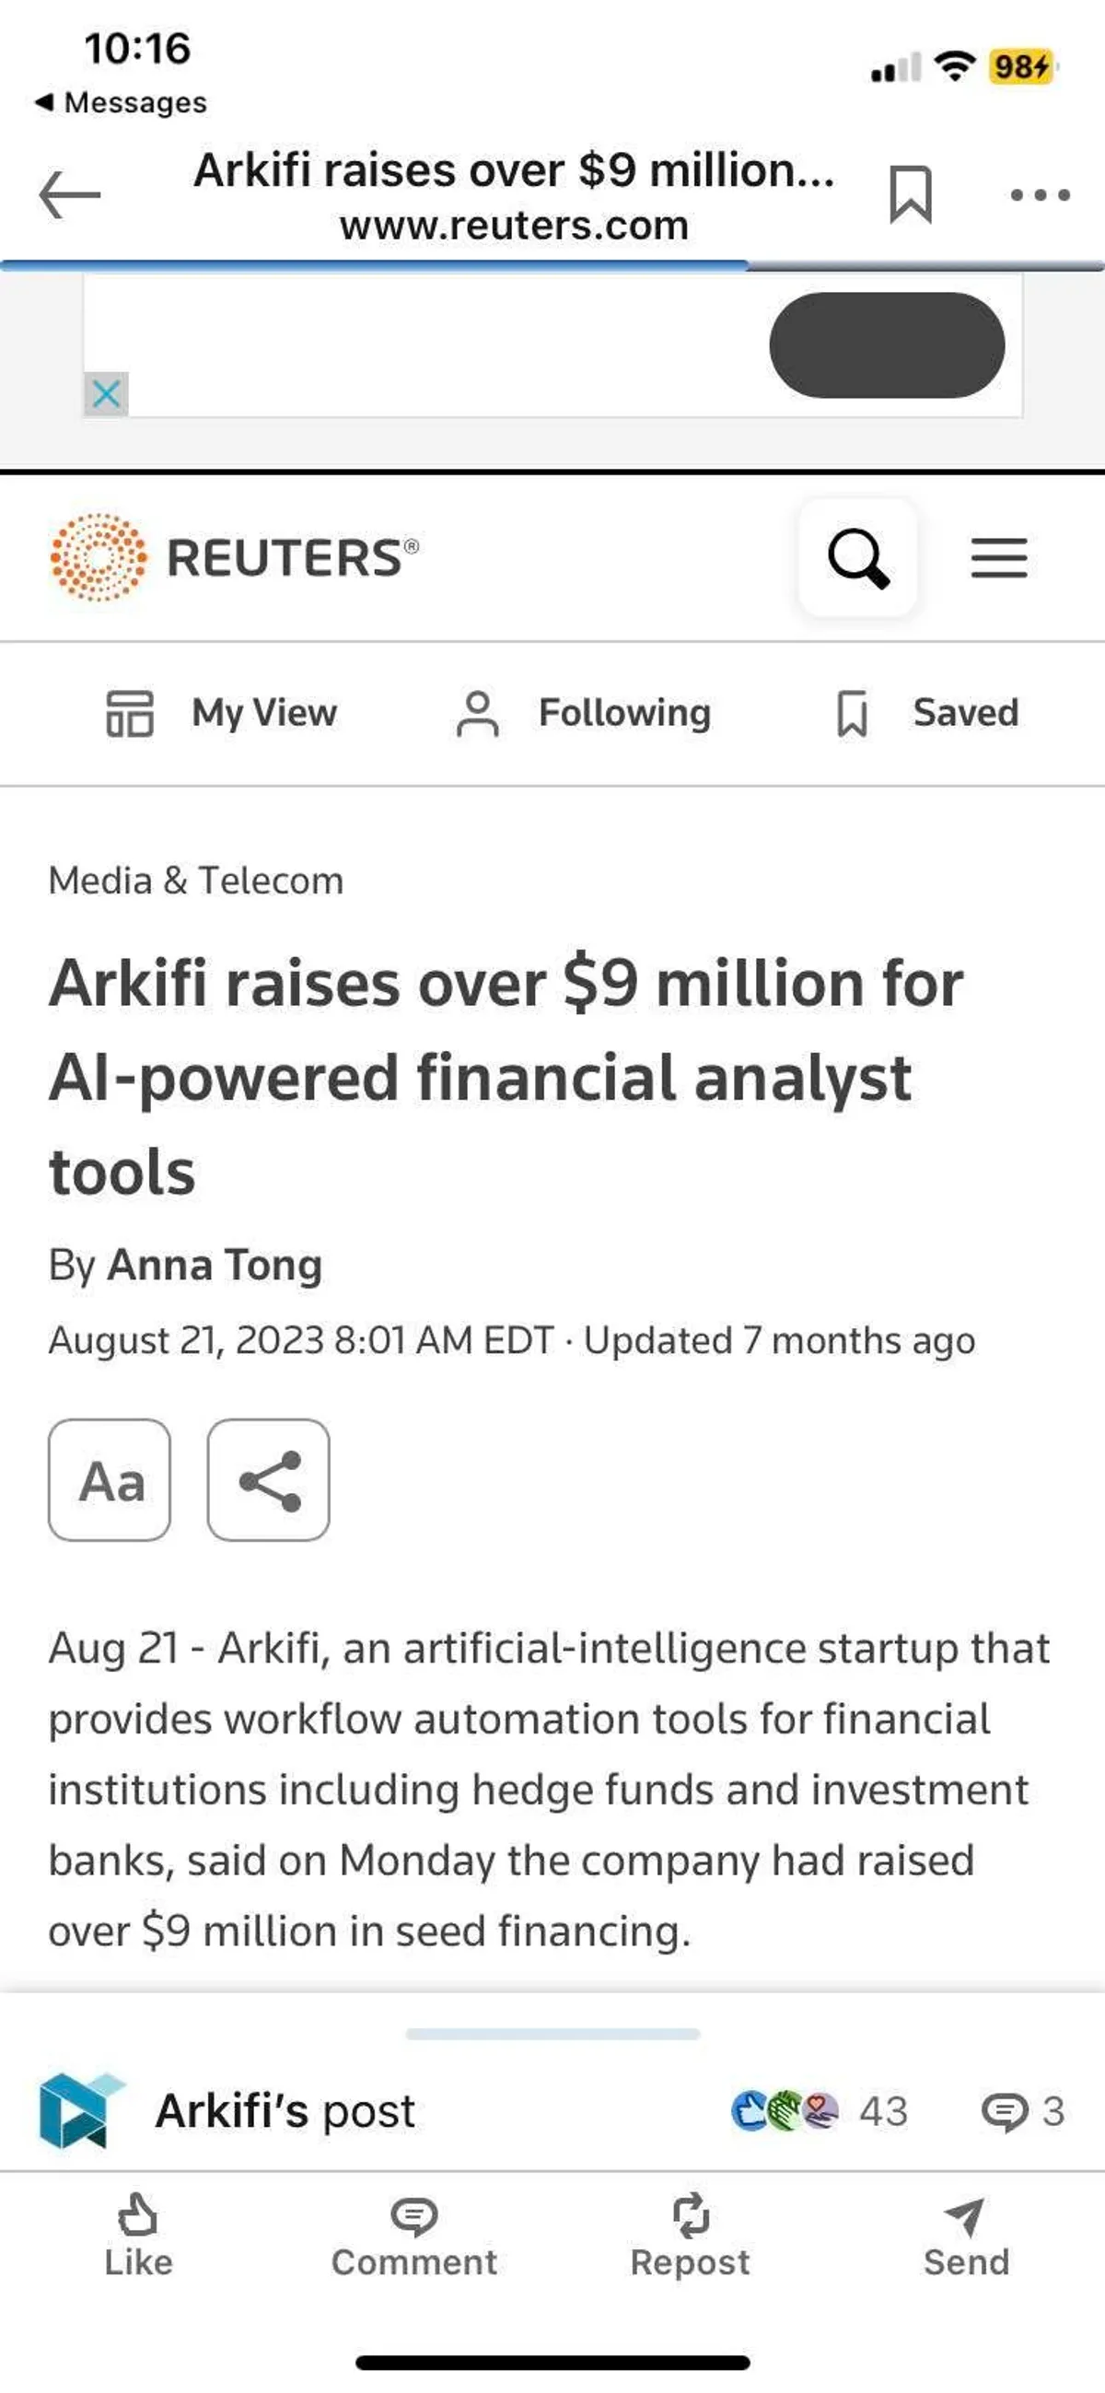Image resolution: width=1105 pixels, height=2393 pixels.
Task: Open author Anna Tong's profile link
Action: [215, 1266]
